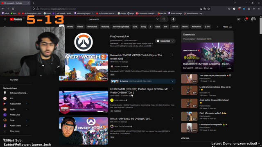Open more options for LE SSERAFIM video
This screenshot has width=262, height=147.
[x=173, y=89]
